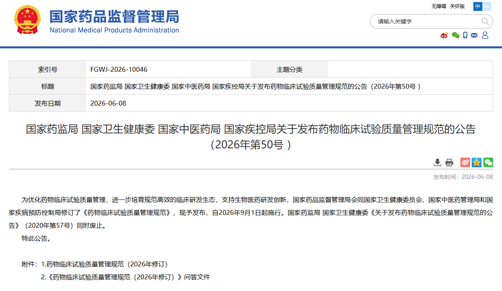The image size is (502, 291).
Task: Click the National Medical Products Administration text
Action: point(114,30)
